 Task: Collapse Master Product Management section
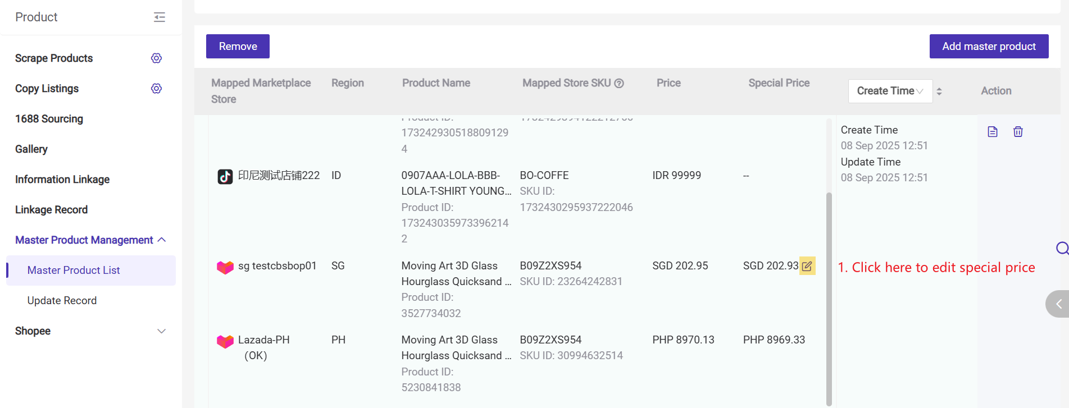pos(162,240)
